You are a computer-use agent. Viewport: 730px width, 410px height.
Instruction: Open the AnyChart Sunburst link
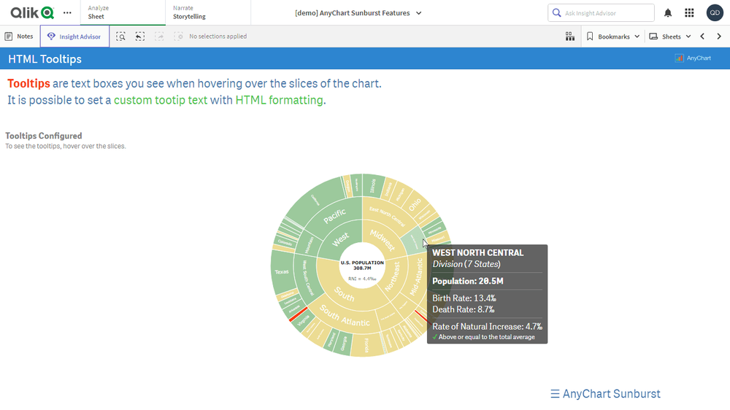605,394
